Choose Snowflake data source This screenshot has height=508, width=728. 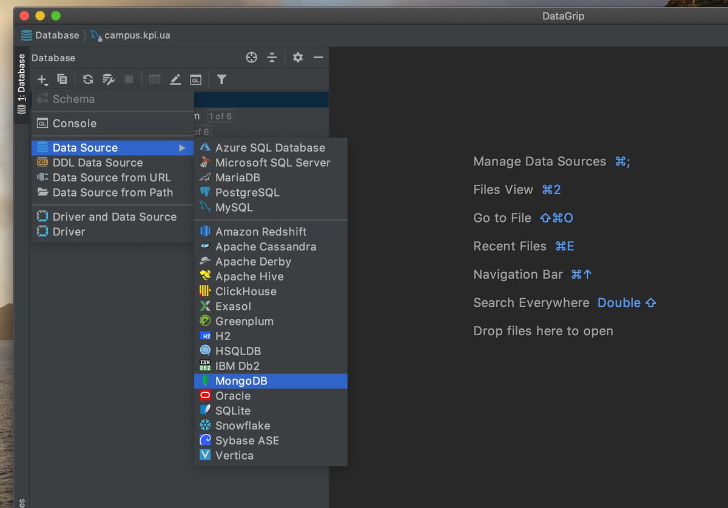coord(271,426)
